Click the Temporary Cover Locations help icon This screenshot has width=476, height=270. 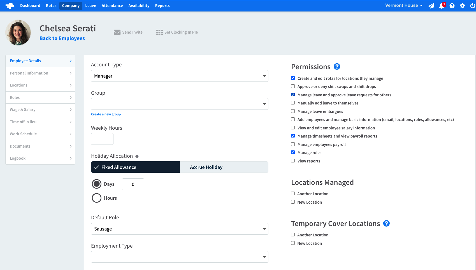point(387,224)
